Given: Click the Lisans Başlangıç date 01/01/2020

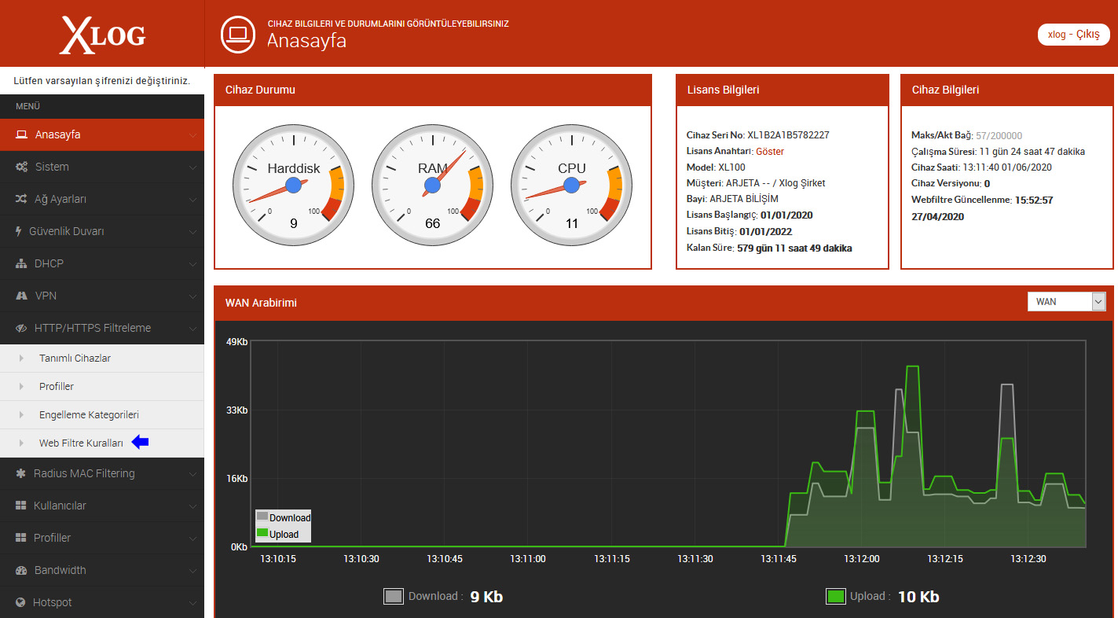Looking at the screenshot, I should coord(786,215).
